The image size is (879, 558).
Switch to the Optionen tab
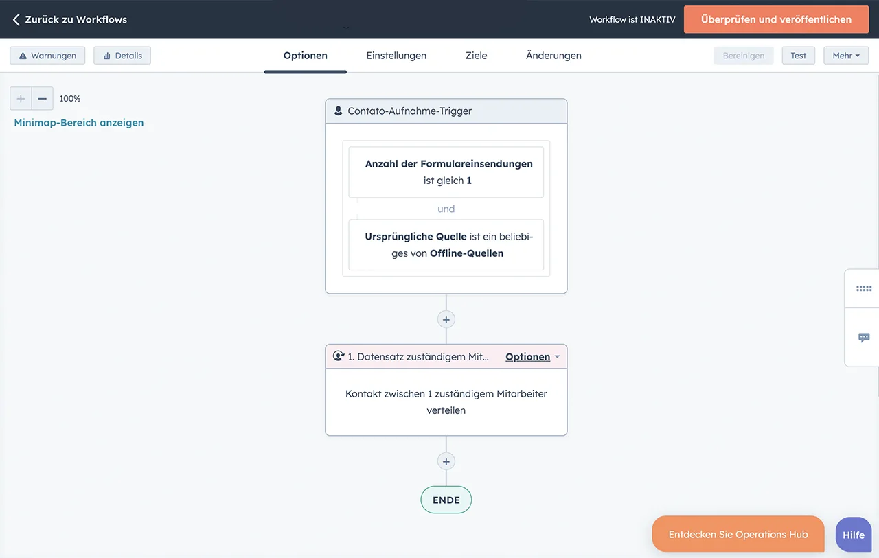click(x=306, y=56)
